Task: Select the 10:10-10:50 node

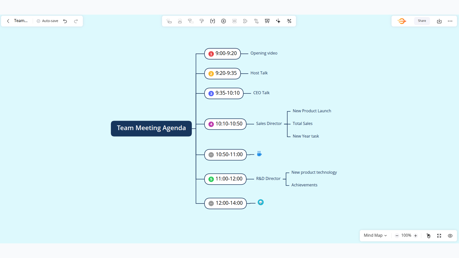Action: point(225,124)
